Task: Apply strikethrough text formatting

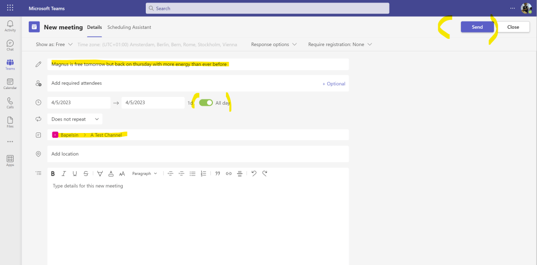Action: click(86, 174)
